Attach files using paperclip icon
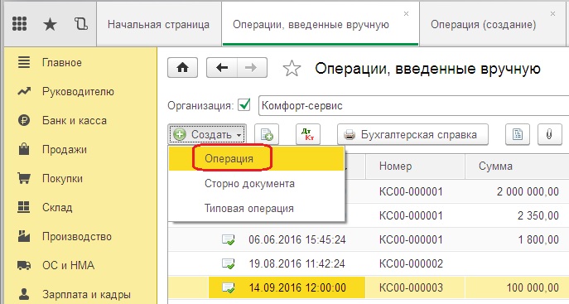 tap(550, 134)
